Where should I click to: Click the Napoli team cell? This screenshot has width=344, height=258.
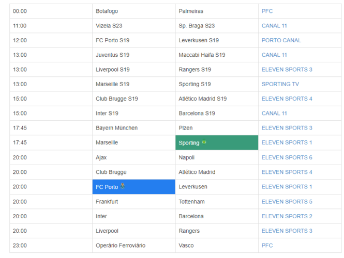[x=217, y=157]
